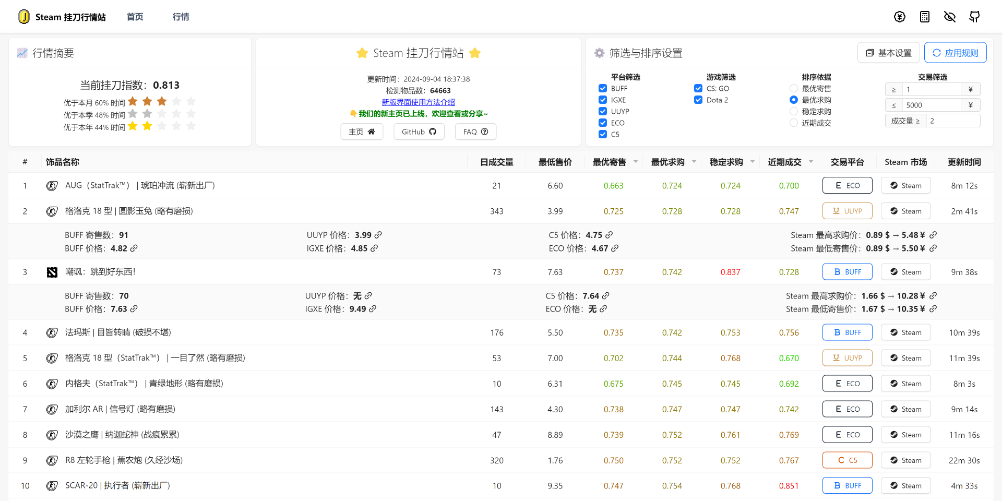Go to 行情 nav item
This screenshot has width=1002, height=501.
181,17
